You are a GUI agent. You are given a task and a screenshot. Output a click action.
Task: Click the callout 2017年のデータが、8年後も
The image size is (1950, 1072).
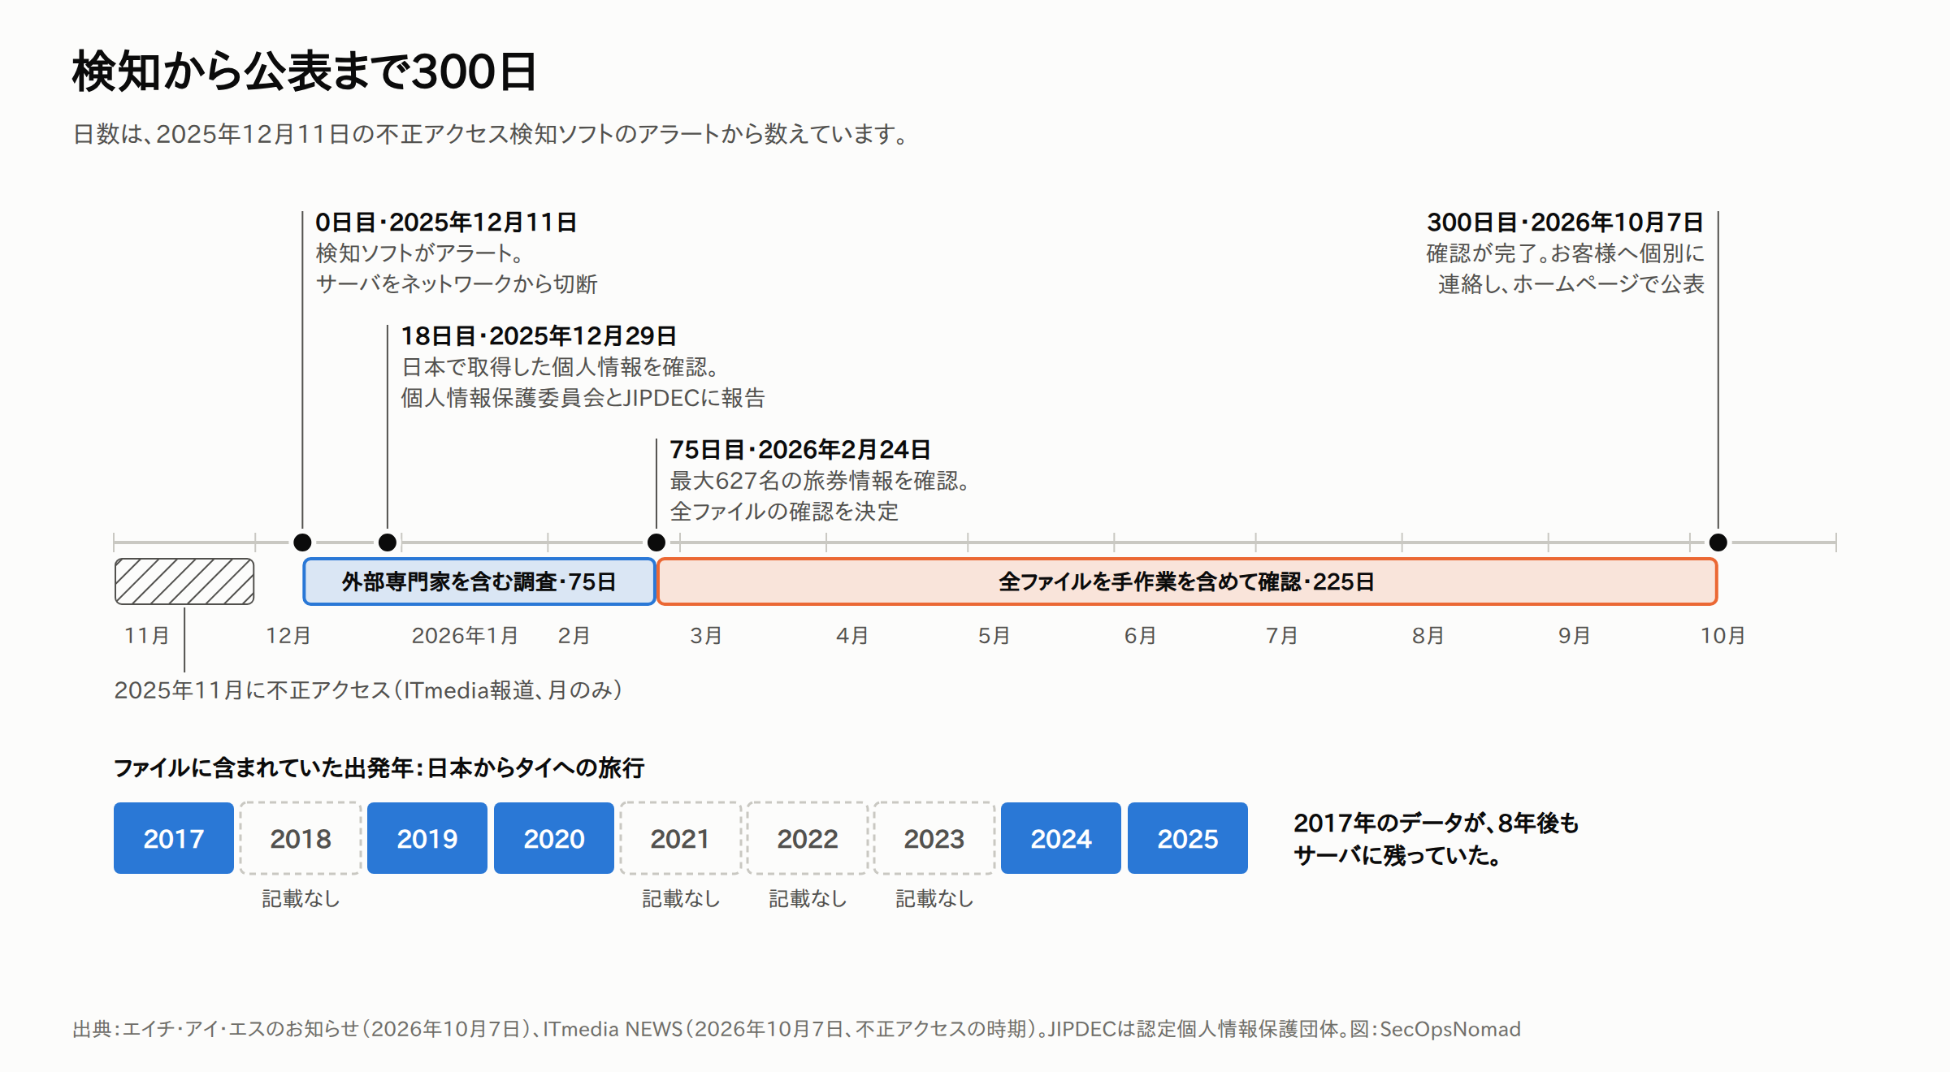pos(1436,823)
